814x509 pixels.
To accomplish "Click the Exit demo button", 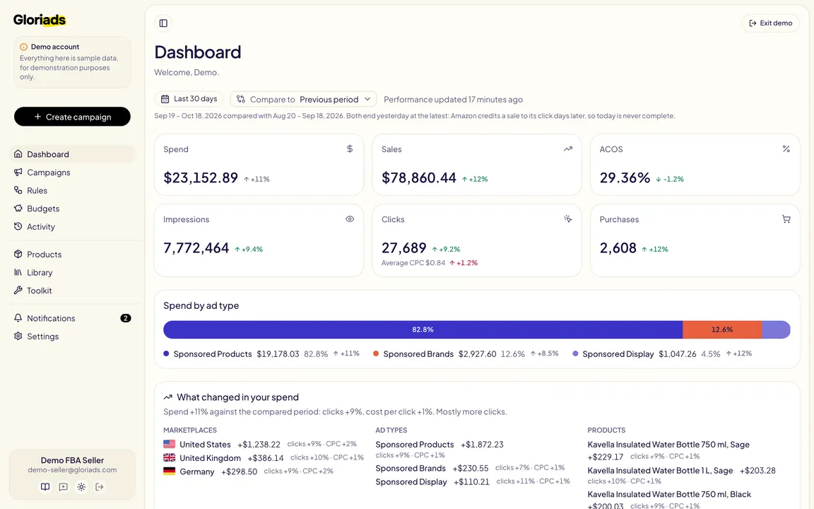I will pyautogui.click(x=770, y=23).
